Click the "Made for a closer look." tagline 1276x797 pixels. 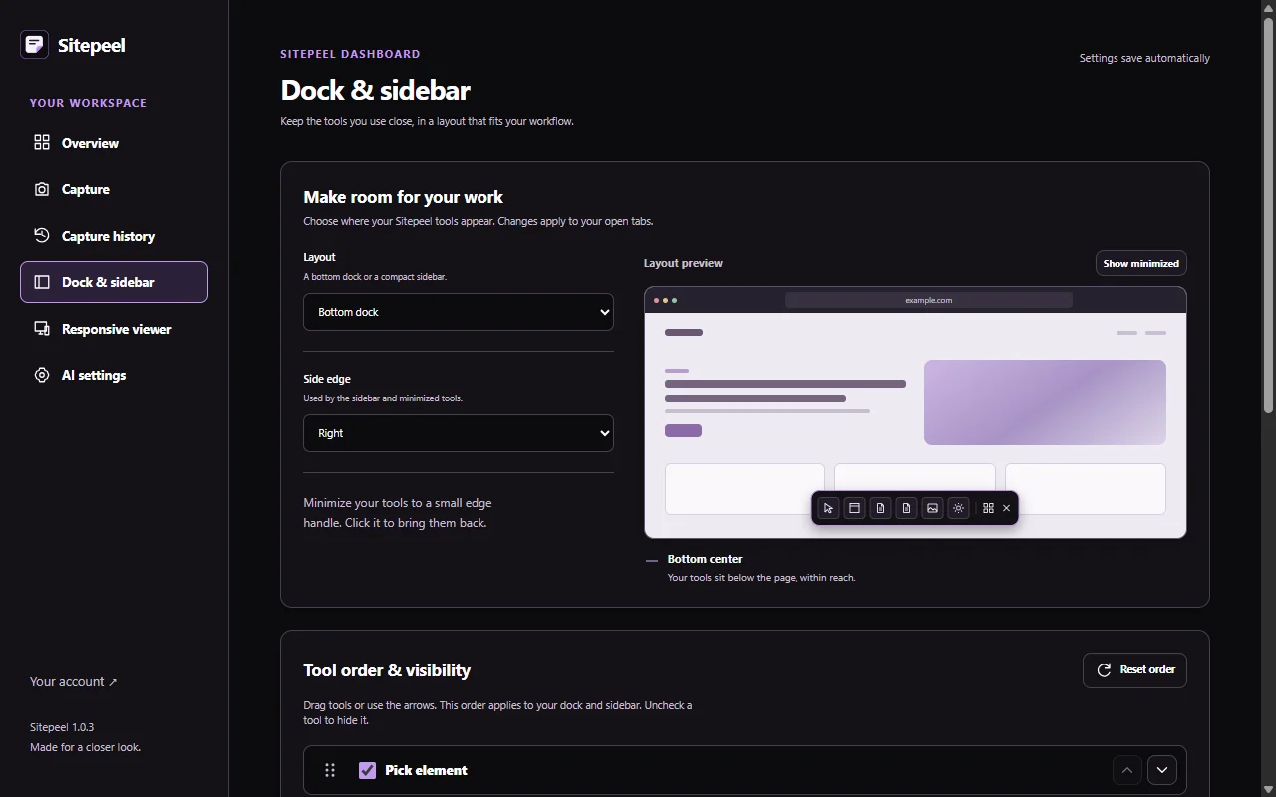(x=85, y=747)
